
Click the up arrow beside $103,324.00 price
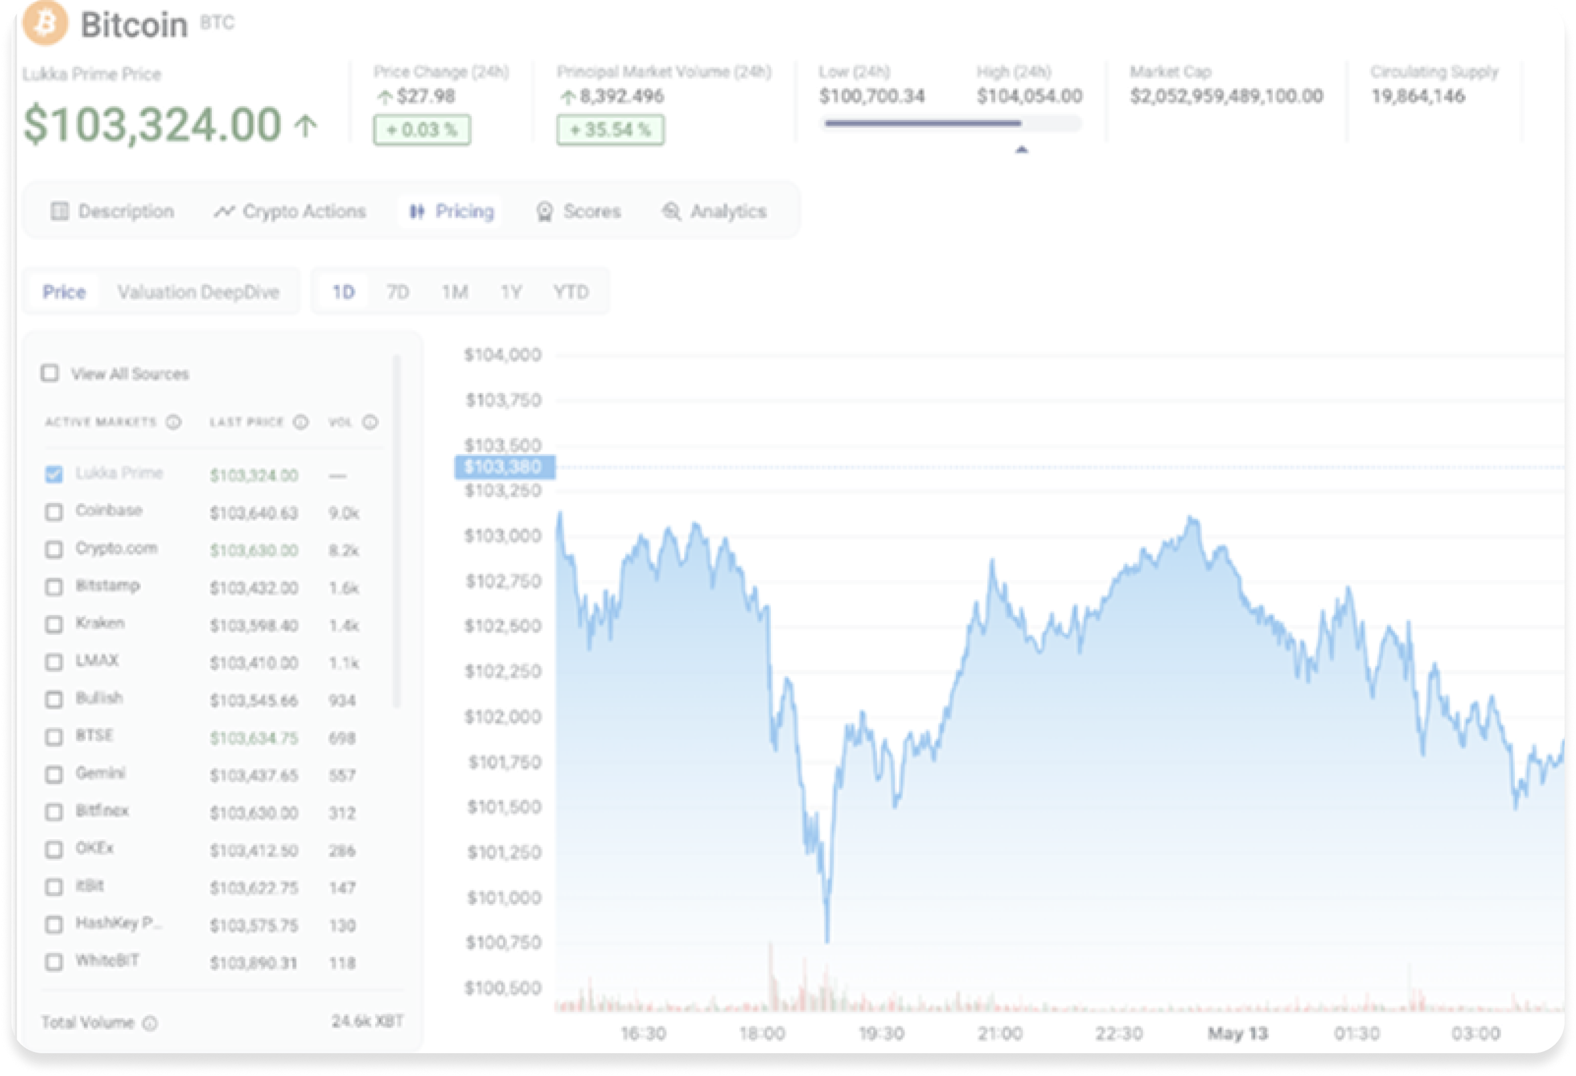pos(307,126)
